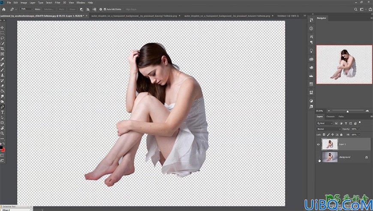373x211 pixels.
Task: Open the Window menu
Action: pyautogui.click(x=81, y=3)
